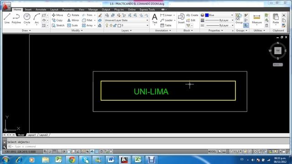Viewport: 292px width, 164px height.
Task: Open the annotation scale 1:1 dropdown
Action: (x=236, y=152)
